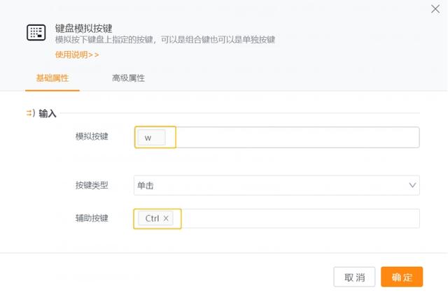The height and width of the screenshot is (297, 448).
Task: Open the 使用说明 help link
Action: (77, 55)
